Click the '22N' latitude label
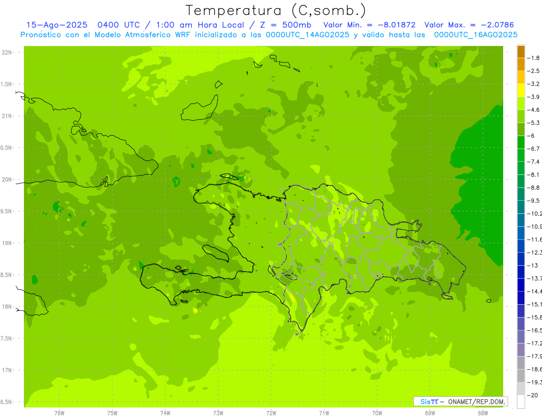This screenshot has height=419, width=542. click(x=7, y=52)
